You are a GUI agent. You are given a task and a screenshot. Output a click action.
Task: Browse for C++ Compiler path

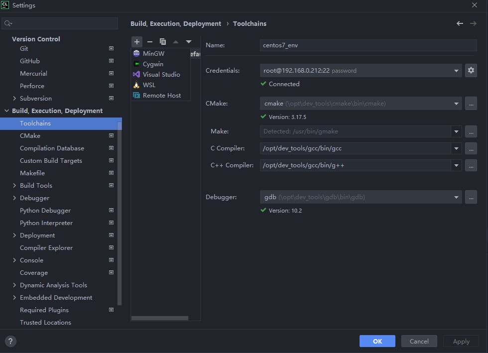tap(471, 165)
